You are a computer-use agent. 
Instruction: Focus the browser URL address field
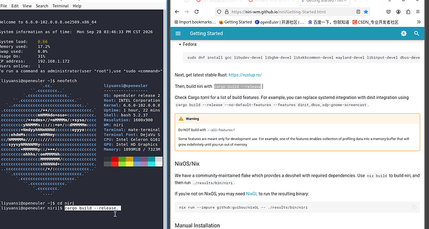(x=293, y=12)
